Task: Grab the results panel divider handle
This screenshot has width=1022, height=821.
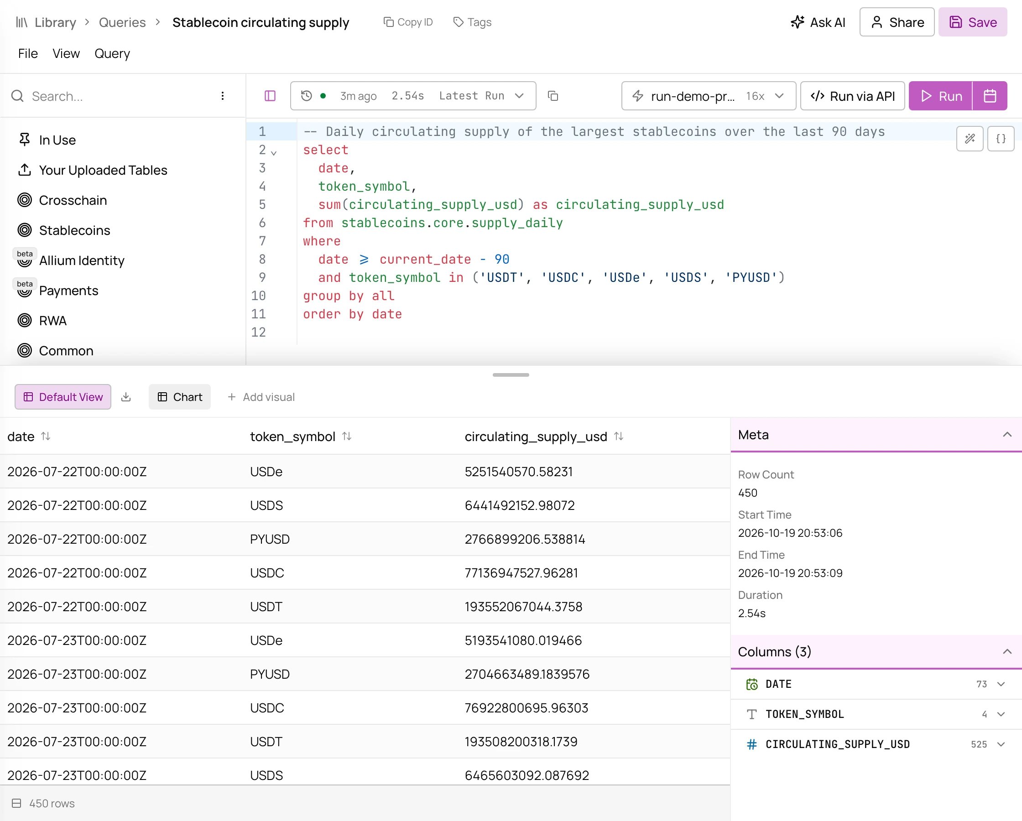Action: (511, 375)
